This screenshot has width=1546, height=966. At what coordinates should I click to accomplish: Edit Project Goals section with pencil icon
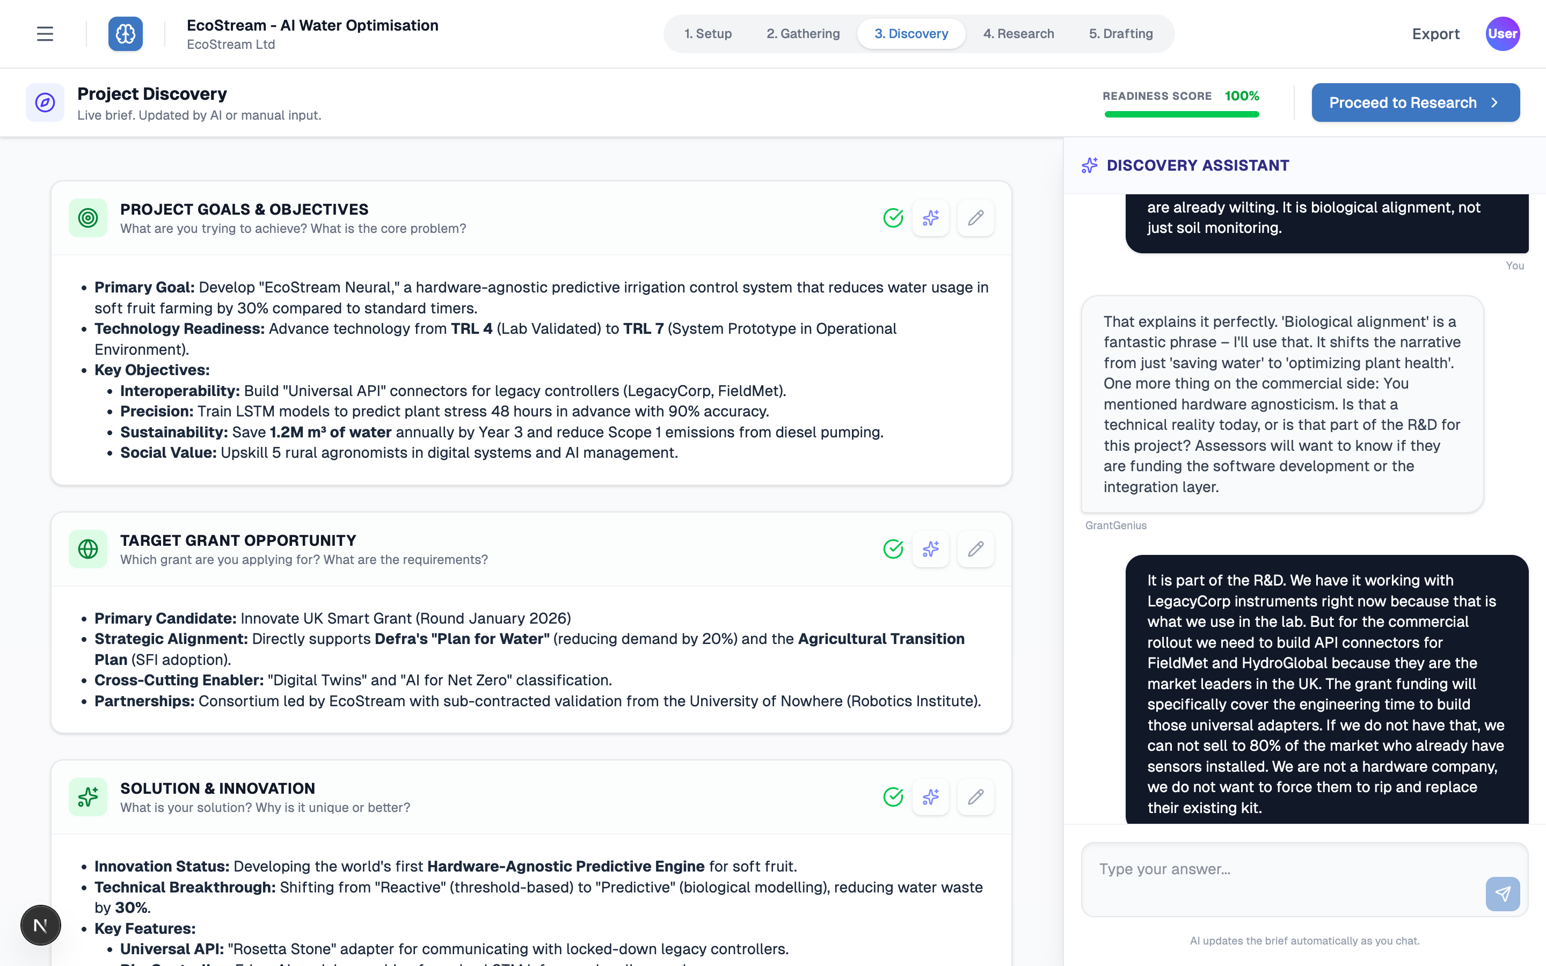point(975,218)
